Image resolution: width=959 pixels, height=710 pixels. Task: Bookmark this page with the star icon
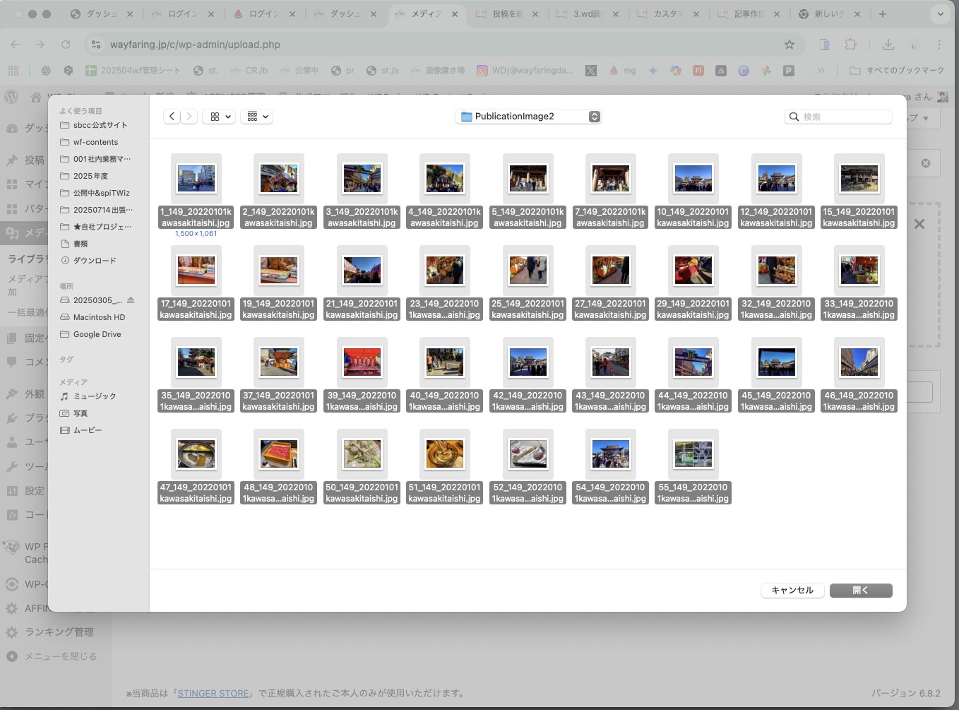point(790,45)
